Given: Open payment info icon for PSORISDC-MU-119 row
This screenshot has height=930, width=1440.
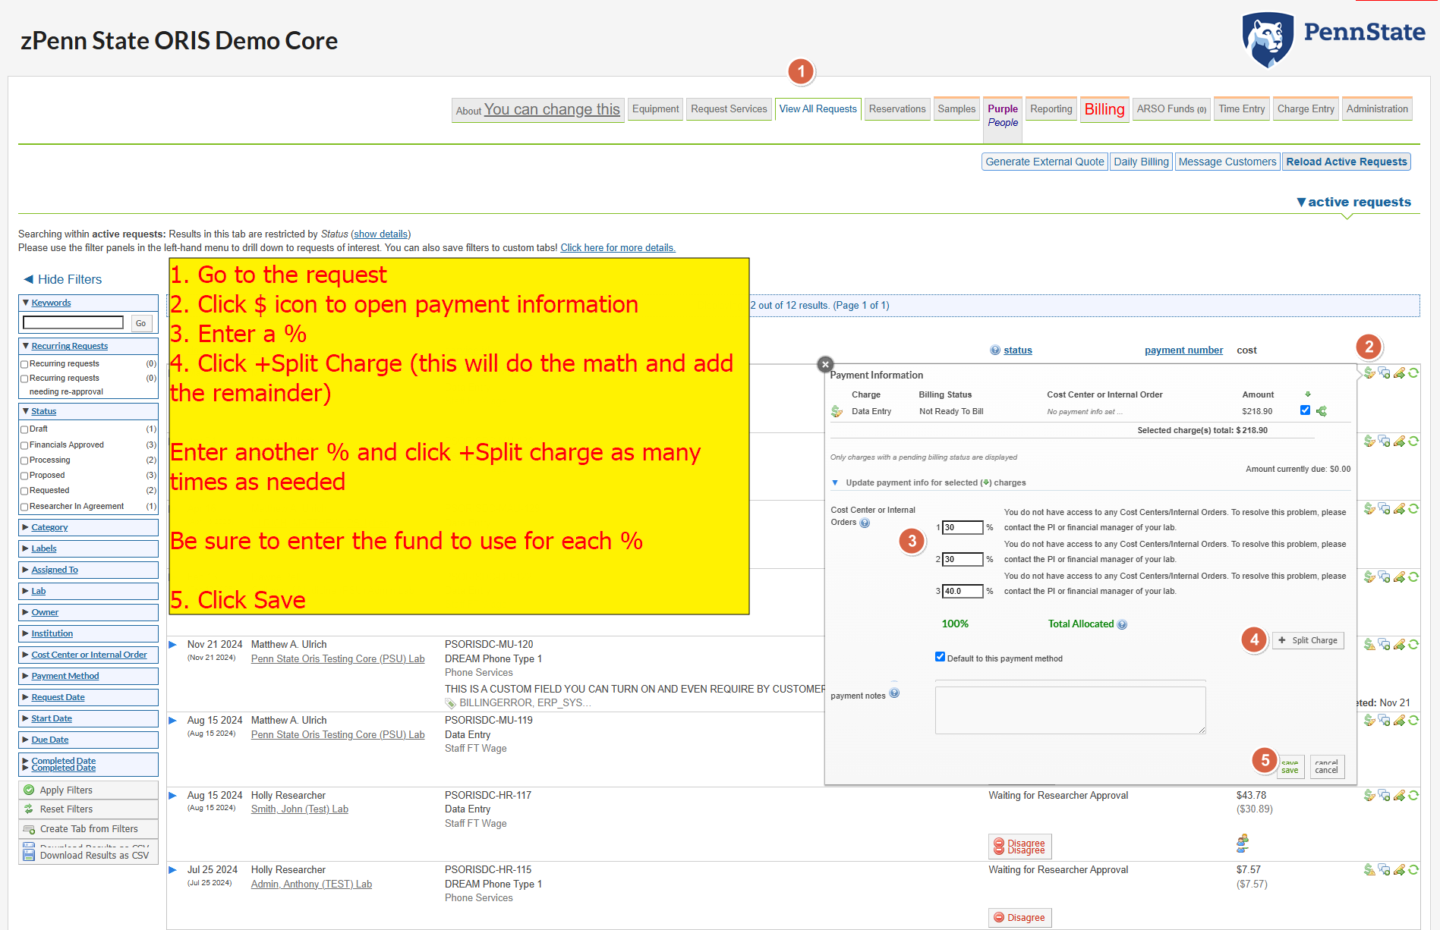Looking at the screenshot, I should point(1369,721).
